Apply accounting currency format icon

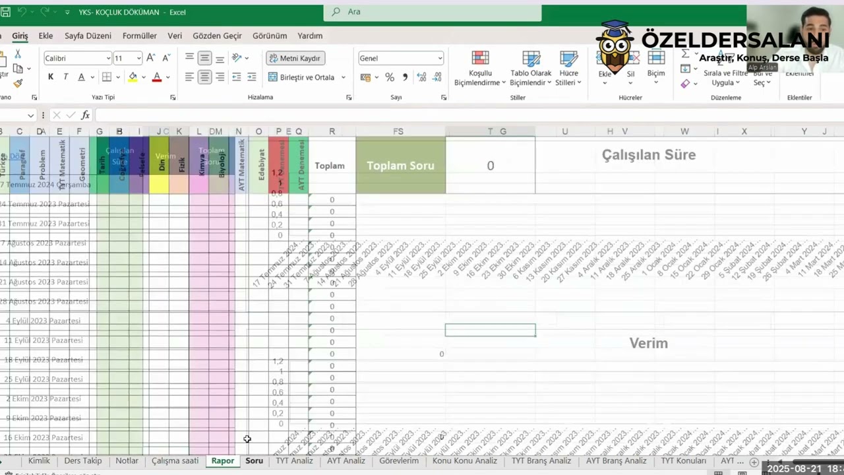[365, 77]
